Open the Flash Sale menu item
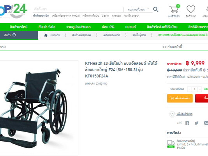The image size is (208, 156). (x=47, y=27)
